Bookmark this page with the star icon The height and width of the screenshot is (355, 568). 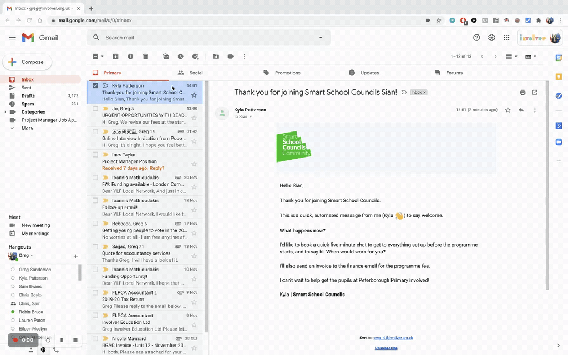coord(439,21)
